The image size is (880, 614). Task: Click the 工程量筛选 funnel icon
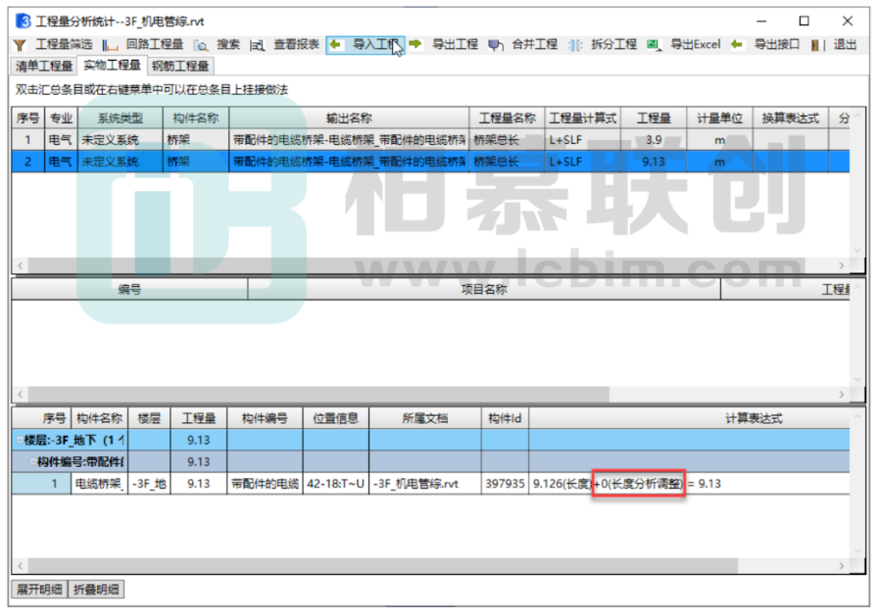pyautogui.click(x=21, y=45)
